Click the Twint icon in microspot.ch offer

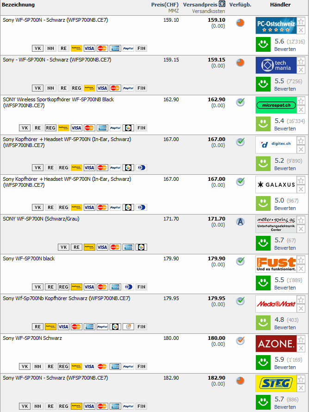pyautogui.click(x=129, y=128)
